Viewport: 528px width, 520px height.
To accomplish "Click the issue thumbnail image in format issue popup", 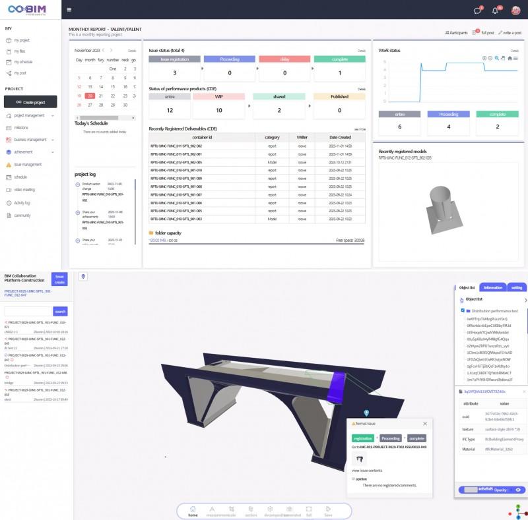I will [x=359, y=459].
